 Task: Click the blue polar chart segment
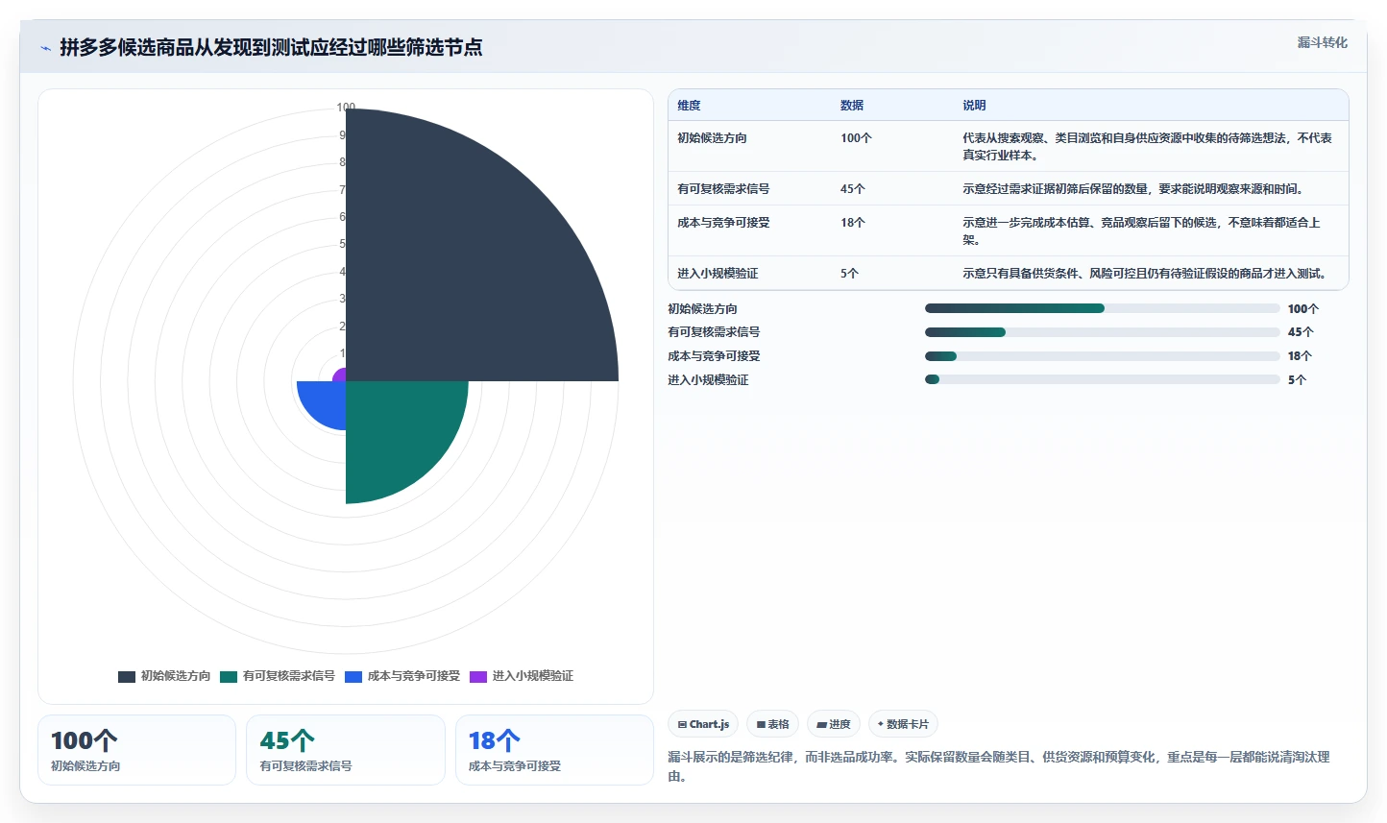(325, 401)
